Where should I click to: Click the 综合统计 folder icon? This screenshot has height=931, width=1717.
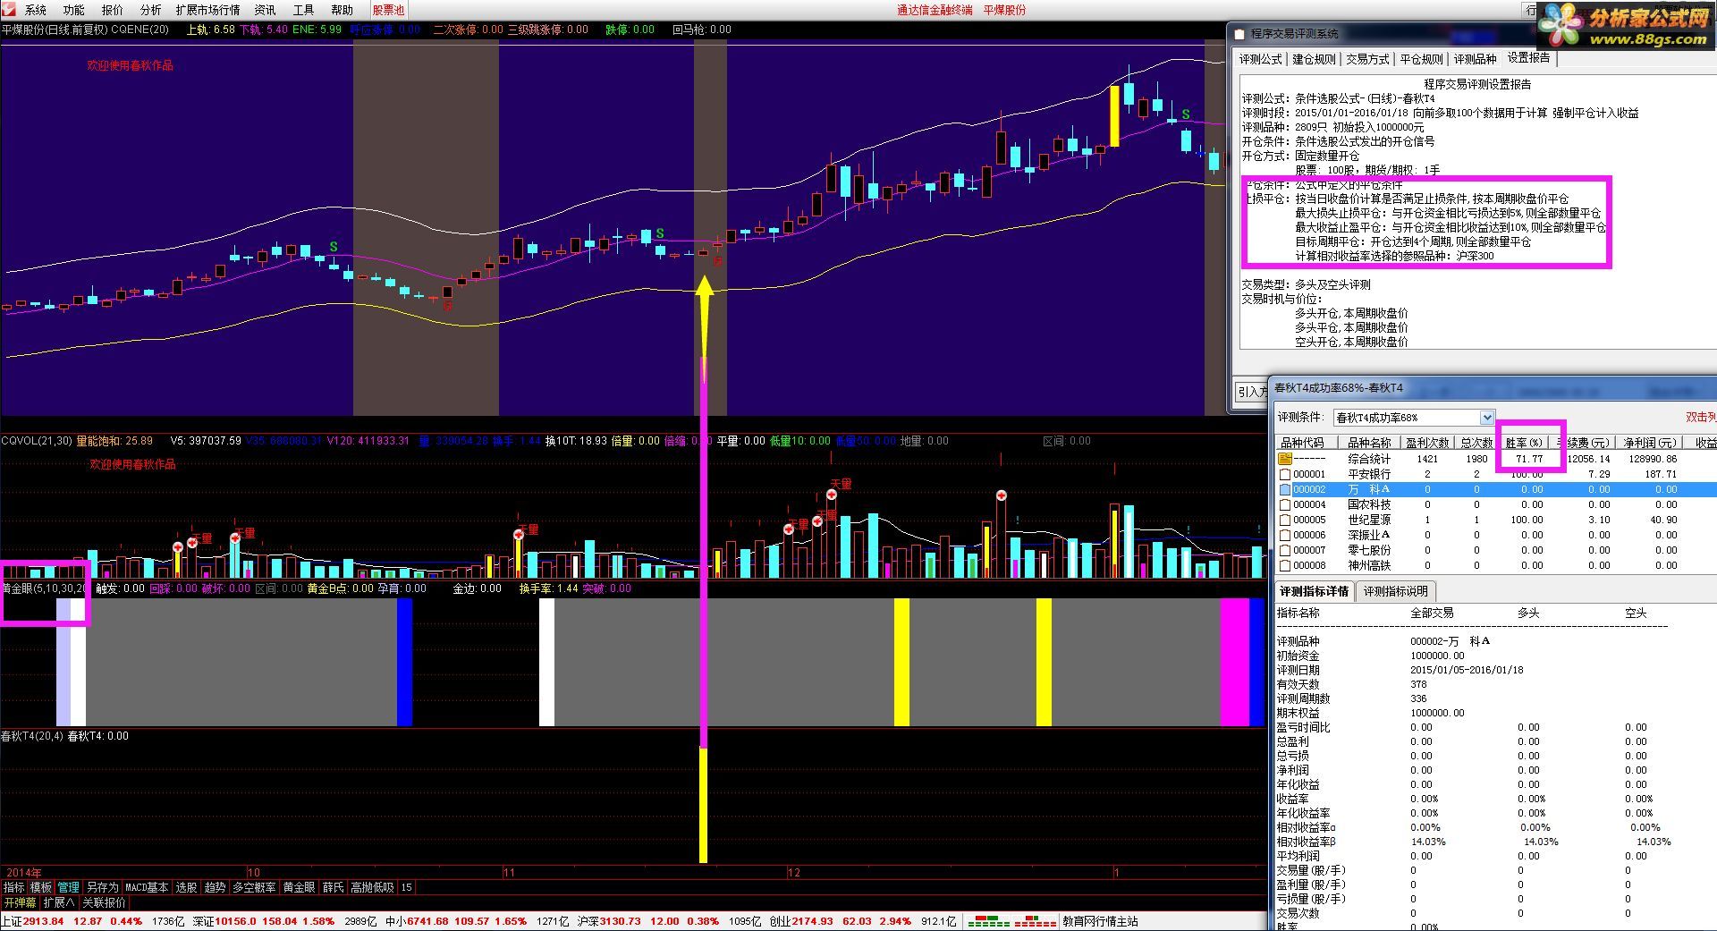pos(1285,459)
